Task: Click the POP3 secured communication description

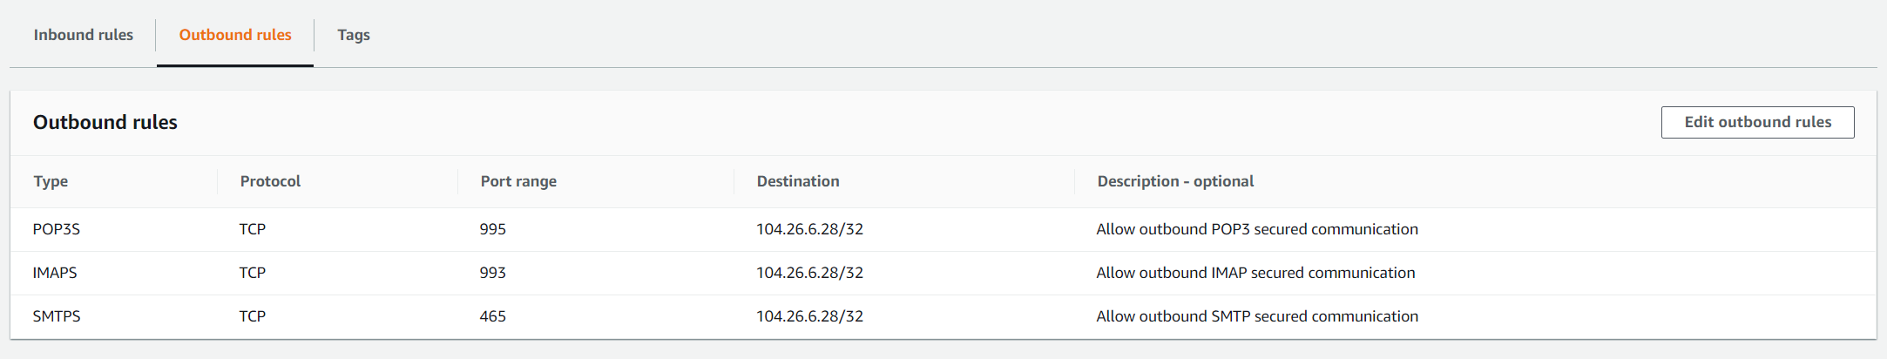Action: click(x=1257, y=229)
